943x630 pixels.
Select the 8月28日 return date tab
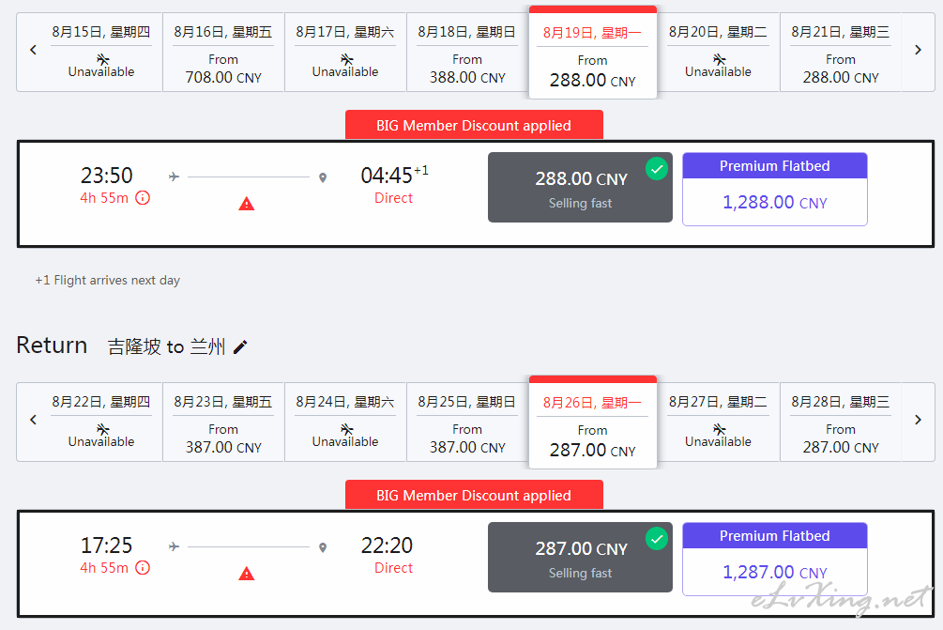840,423
